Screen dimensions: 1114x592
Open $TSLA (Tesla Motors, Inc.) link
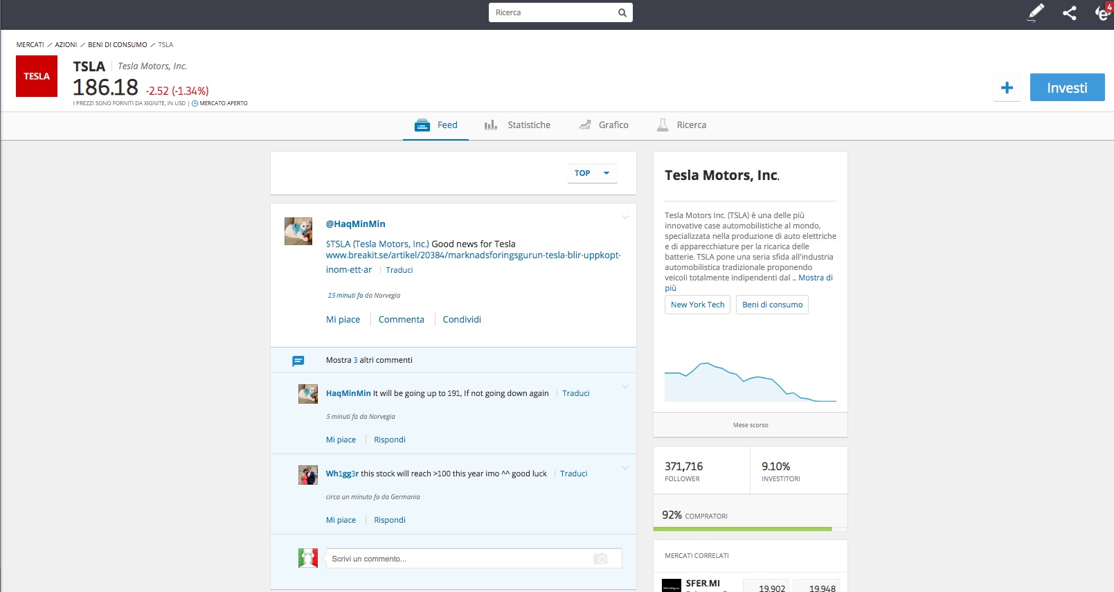point(377,244)
